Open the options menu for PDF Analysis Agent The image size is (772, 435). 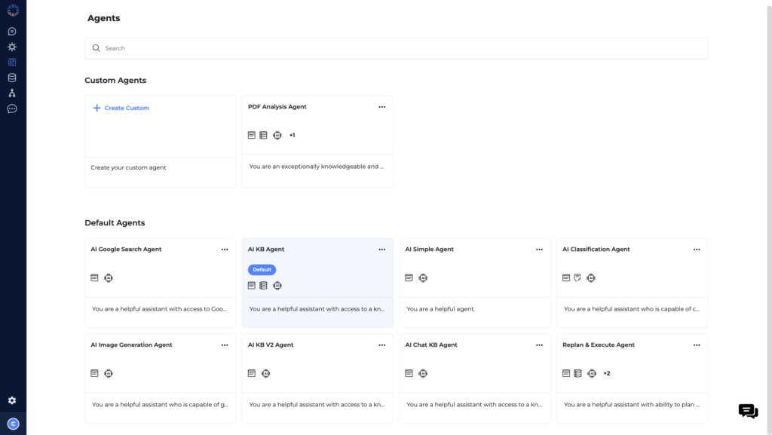coord(382,107)
